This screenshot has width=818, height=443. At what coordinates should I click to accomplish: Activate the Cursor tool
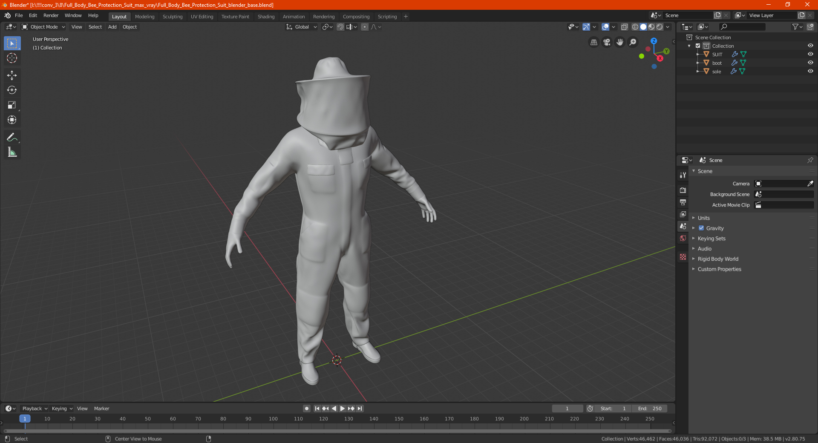click(12, 58)
